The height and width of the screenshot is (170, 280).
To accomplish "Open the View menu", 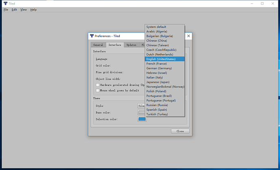I will pos(24,10).
